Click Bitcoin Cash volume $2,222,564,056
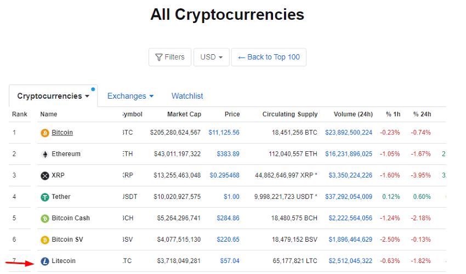 click(x=350, y=218)
